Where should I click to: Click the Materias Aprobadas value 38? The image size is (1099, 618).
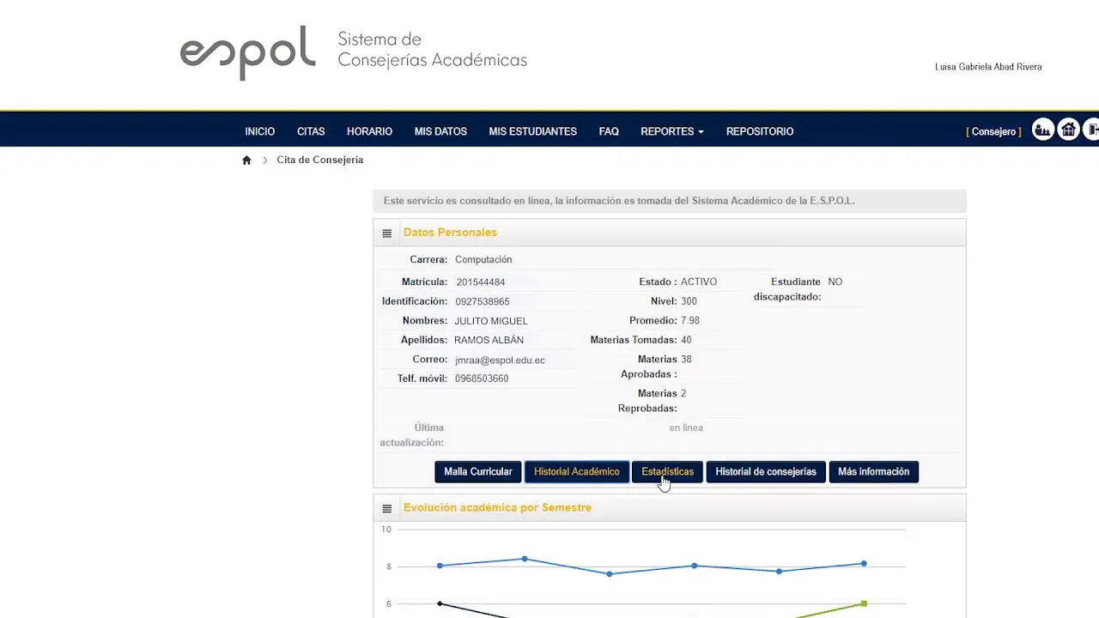point(686,359)
